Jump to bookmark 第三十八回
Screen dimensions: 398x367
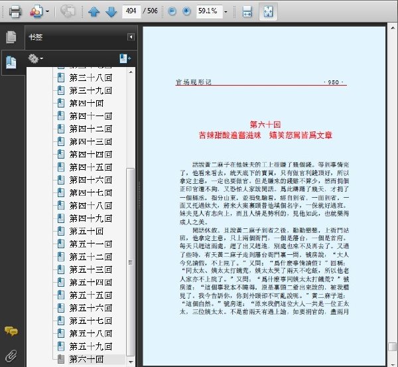tap(90, 78)
